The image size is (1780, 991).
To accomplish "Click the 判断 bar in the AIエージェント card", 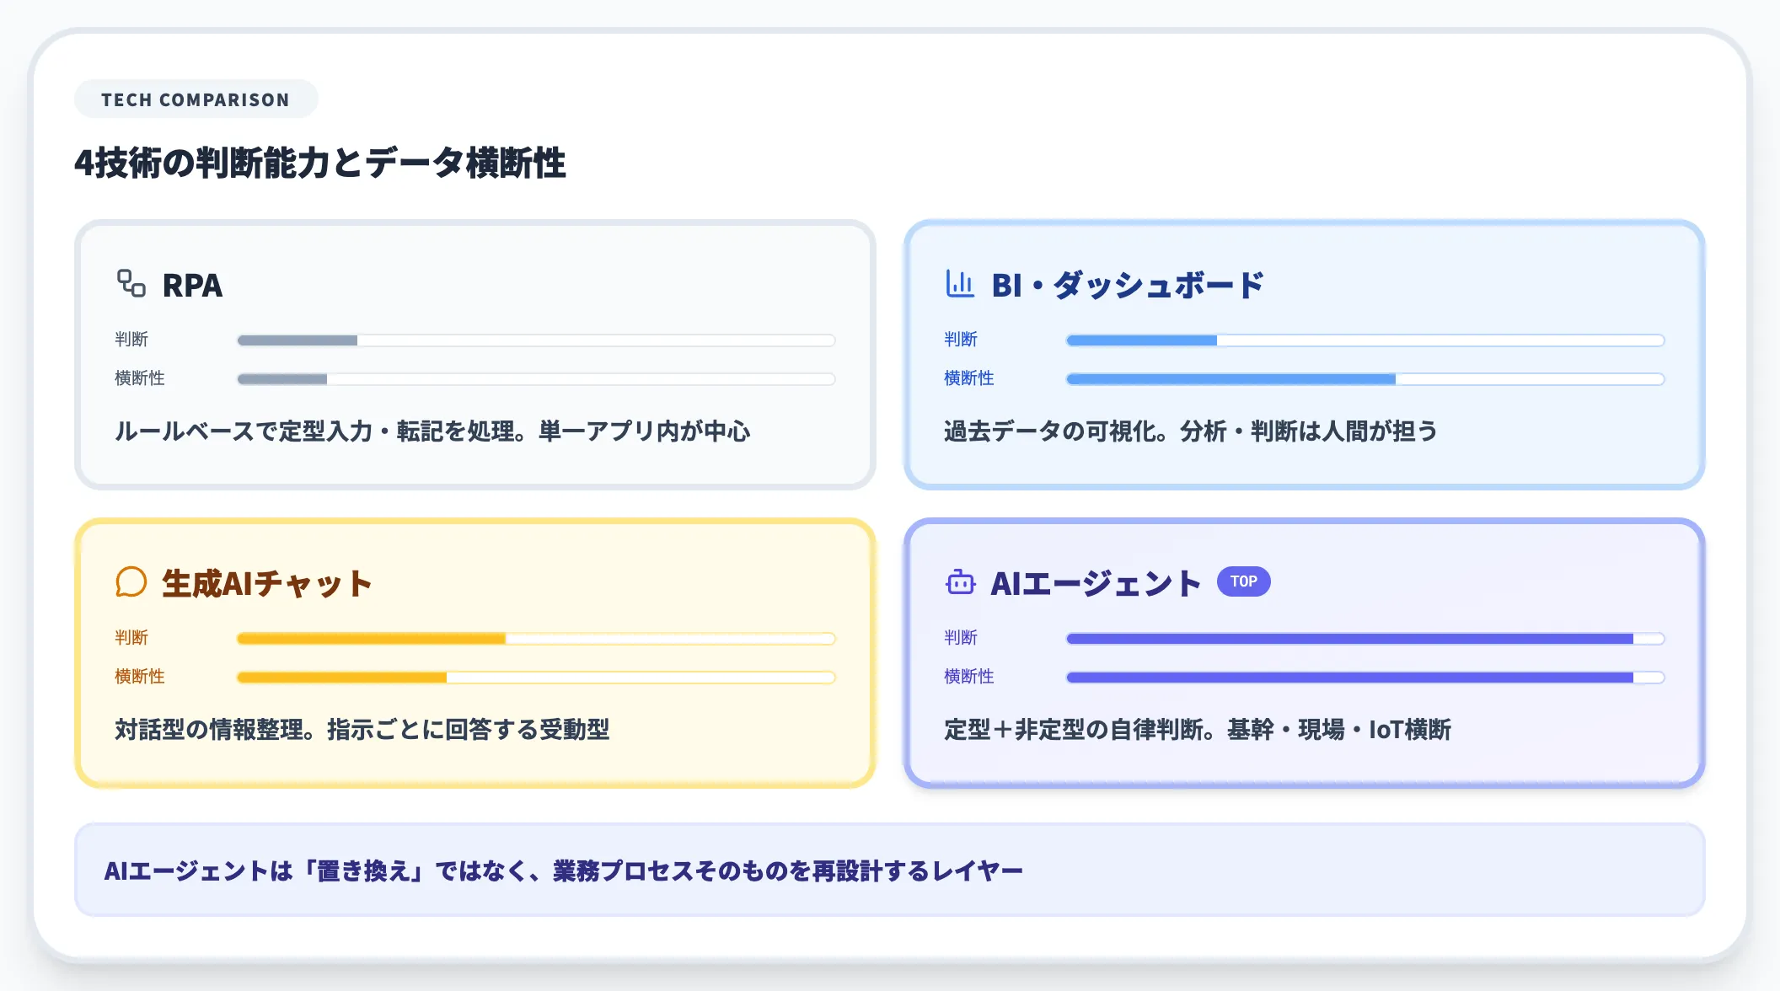I will click(1365, 638).
